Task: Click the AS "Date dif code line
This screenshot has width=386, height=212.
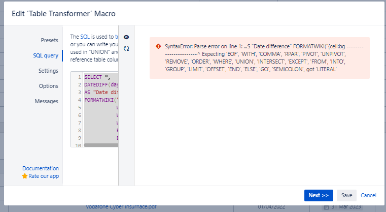Action: click(x=101, y=93)
